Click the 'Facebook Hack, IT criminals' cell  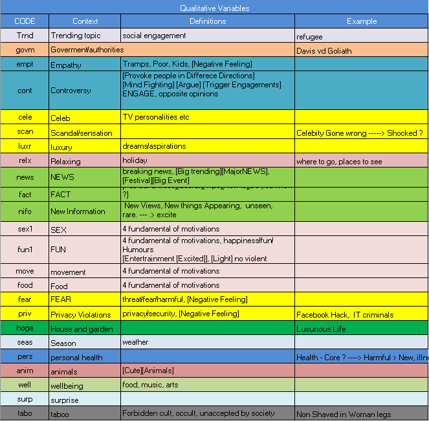click(361, 315)
